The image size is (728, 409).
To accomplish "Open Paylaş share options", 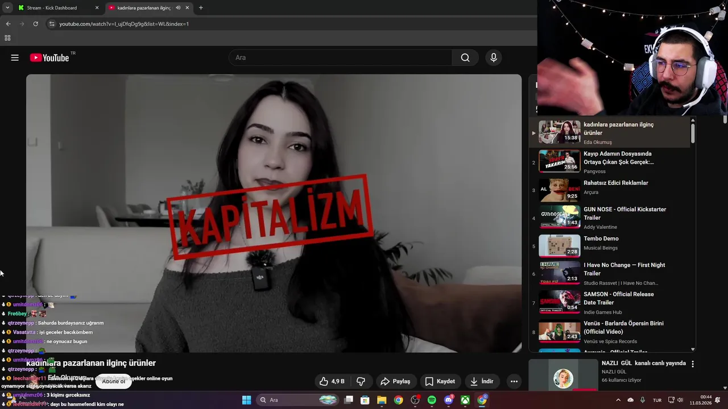I will coord(395,381).
